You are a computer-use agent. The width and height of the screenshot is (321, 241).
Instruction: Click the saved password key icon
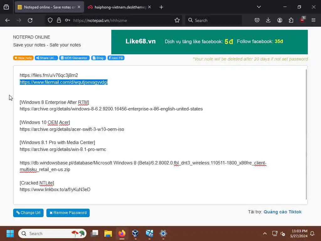[68, 20]
